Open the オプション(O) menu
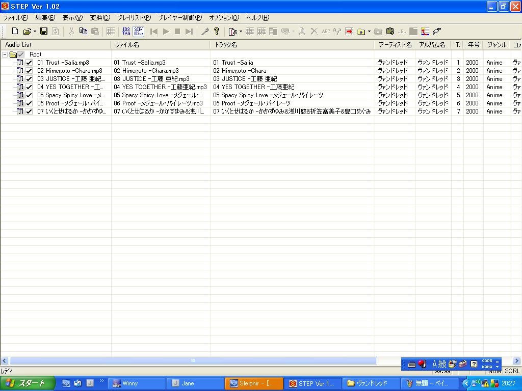 pos(224,18)
